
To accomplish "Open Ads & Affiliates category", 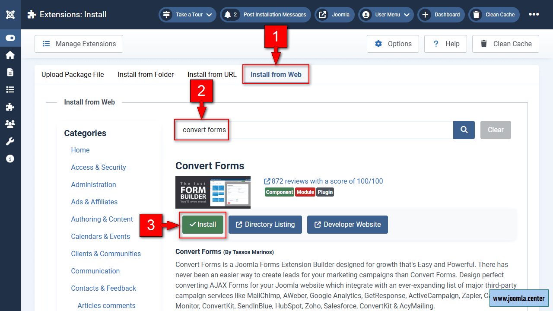I will coord(94,202).
